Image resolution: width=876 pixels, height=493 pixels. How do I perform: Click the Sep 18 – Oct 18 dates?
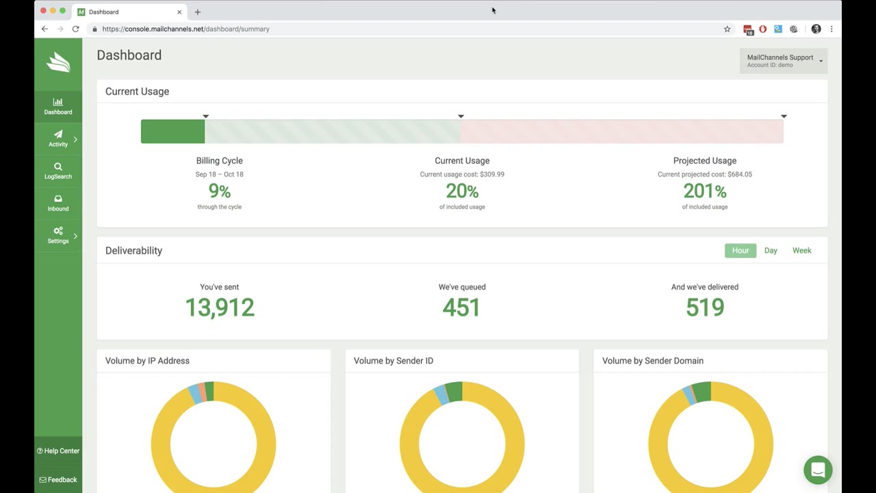point(219,175)
